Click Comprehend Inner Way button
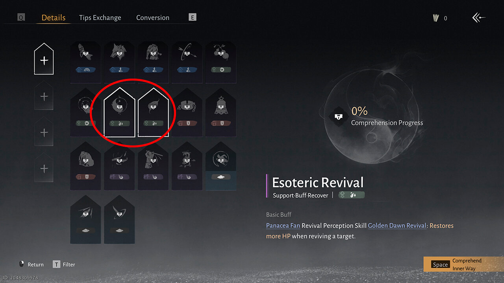Viewport: 504px width, 283px height. coord(463,265)
